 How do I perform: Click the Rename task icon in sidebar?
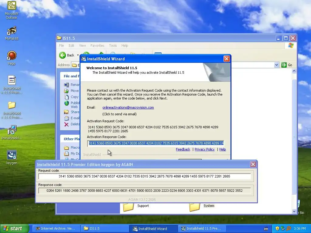point(67,85)
